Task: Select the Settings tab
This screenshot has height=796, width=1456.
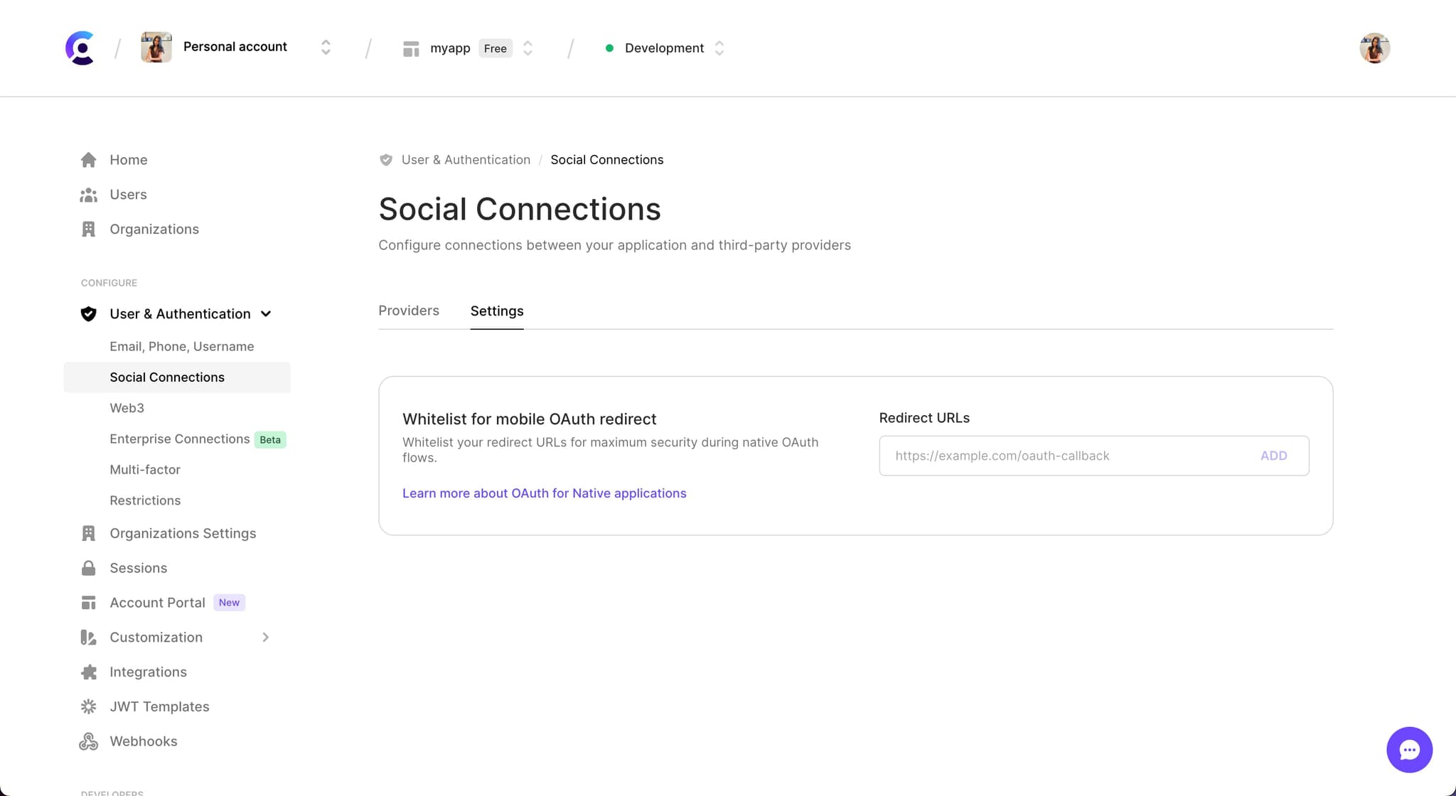Action: (x=496, y=310)
